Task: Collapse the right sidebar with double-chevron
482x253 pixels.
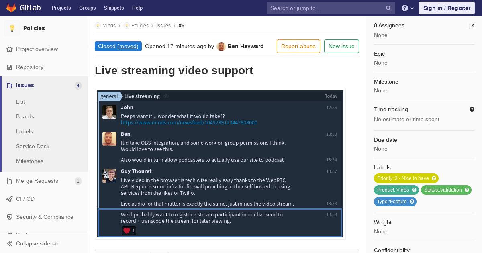Action: coord(472,25)
